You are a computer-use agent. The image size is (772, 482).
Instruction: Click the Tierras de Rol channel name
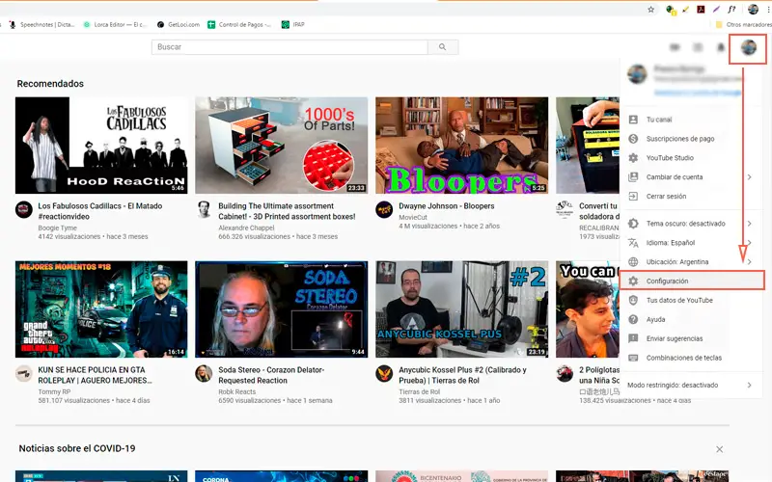click(420, 392)
